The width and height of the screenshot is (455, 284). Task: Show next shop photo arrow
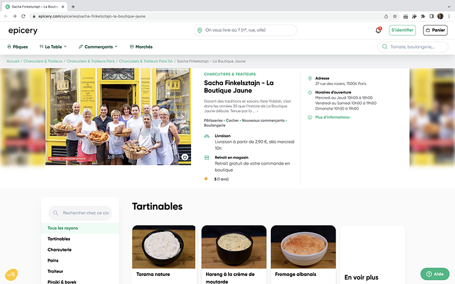(x=183, y=117)
